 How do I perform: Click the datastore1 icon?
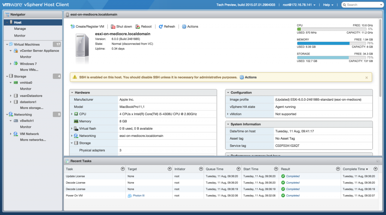coord(16,102)
